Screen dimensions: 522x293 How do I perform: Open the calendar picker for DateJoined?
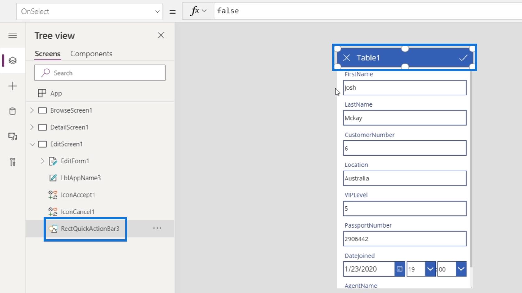click(400, 269)
